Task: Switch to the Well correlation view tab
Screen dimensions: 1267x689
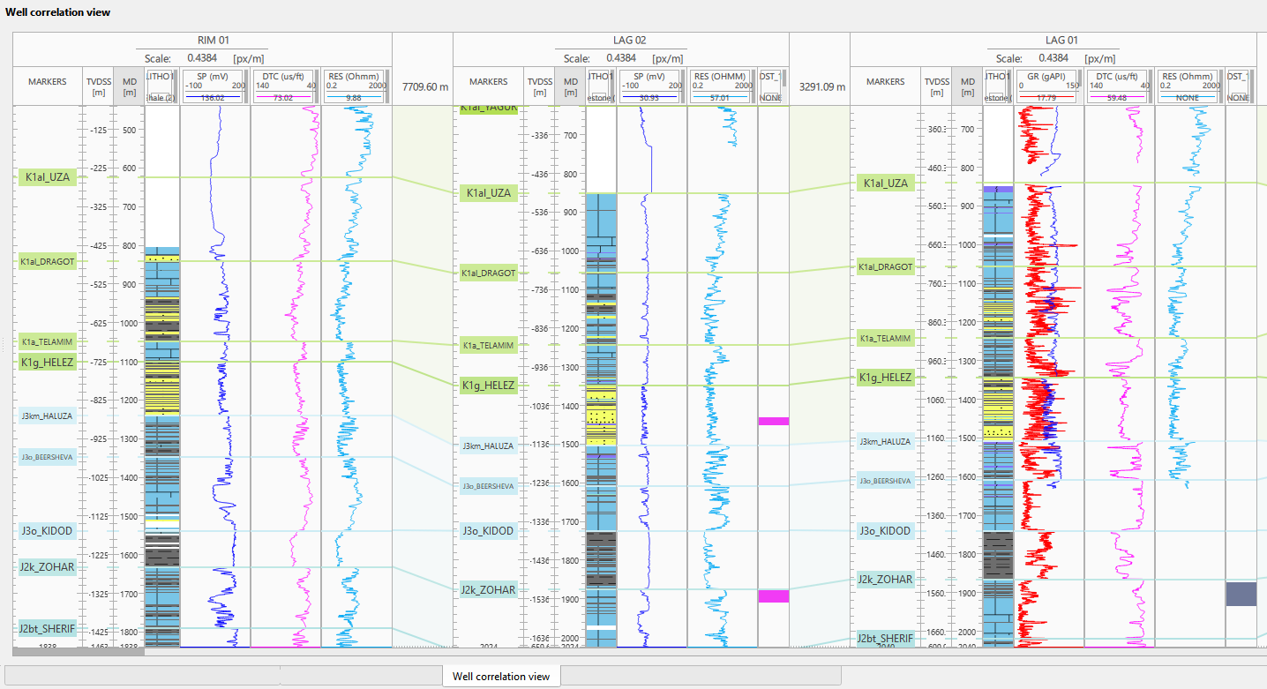Action: (500, 676)
